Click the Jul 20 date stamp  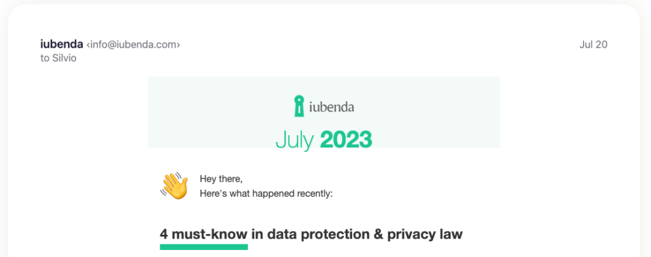[x=594, y=44]
